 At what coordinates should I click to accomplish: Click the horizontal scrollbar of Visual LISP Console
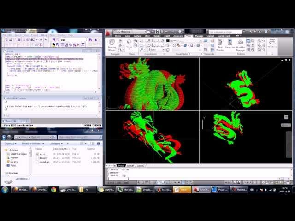click(x=51, y=115)
